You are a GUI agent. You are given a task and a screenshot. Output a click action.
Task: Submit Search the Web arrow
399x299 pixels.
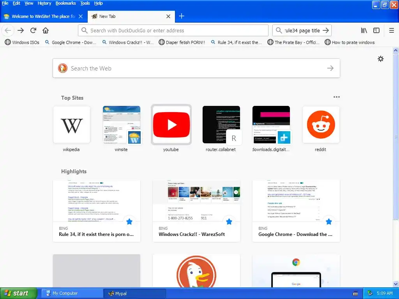(x=330, y=68)
